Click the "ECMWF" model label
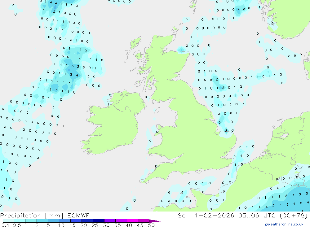Viewport: 310px width, 227px height. click(78, 215)
